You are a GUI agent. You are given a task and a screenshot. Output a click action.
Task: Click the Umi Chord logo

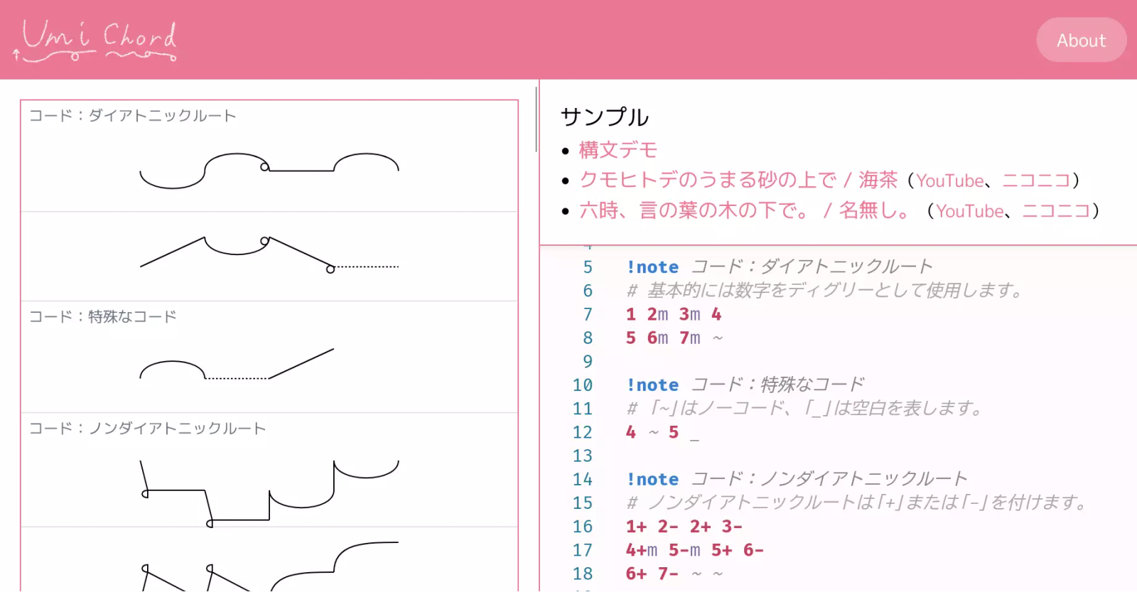pyautogui.click(x=95, y=41)
